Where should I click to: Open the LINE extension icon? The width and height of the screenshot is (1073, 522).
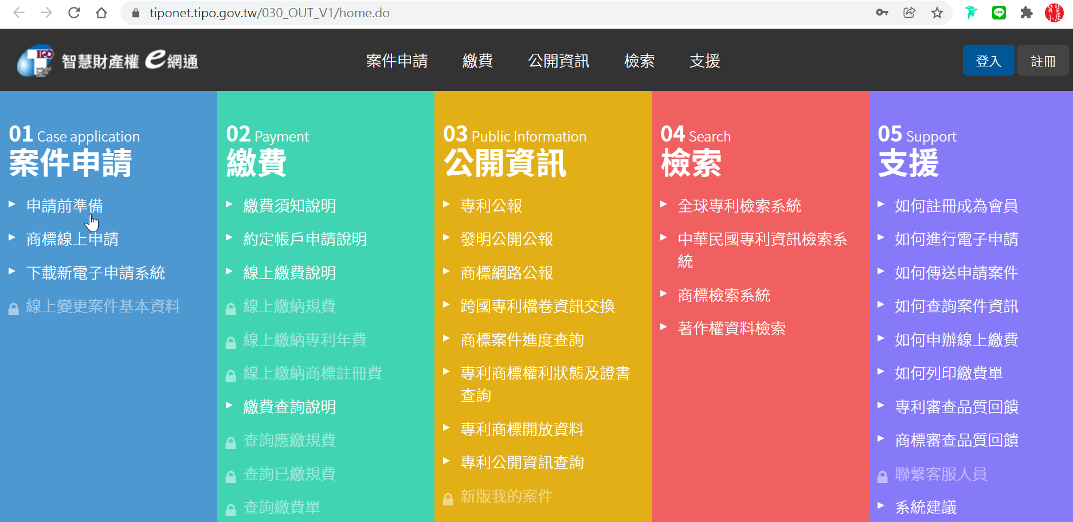tap(999, 13)
